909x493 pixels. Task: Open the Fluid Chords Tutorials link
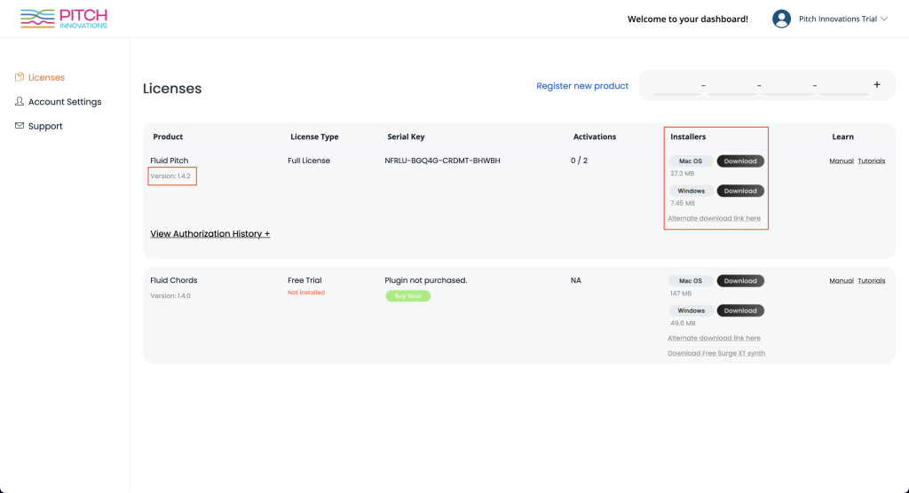872,280
